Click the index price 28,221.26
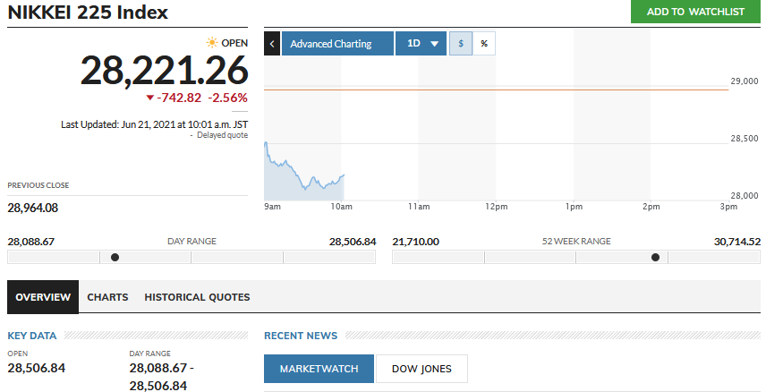766x392 pixels. coord(164,71)
